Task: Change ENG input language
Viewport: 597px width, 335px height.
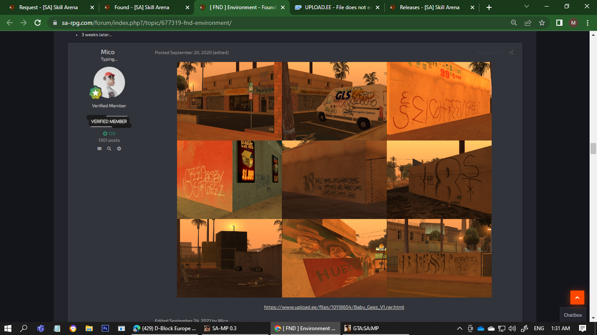Action: tap(539, 328)
